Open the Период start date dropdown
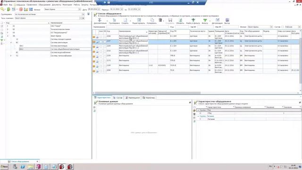Viewport: 302px width, 170px height. (122, 9)
